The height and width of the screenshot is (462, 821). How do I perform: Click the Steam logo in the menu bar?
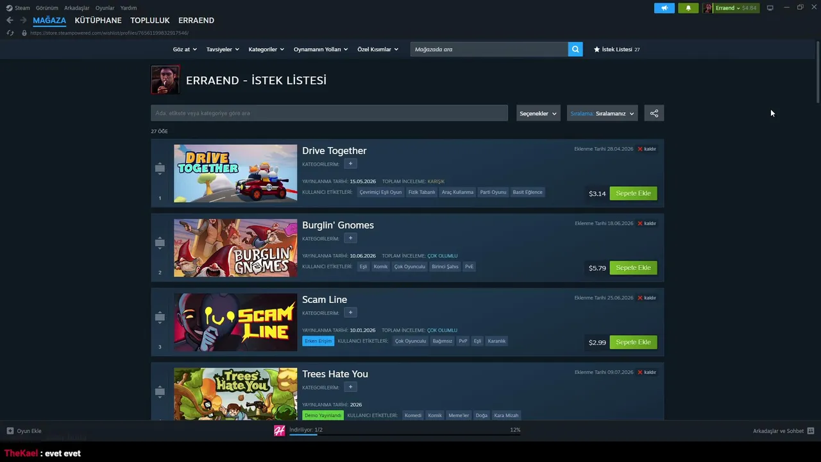pyautogui.click(x=9, y=8)
